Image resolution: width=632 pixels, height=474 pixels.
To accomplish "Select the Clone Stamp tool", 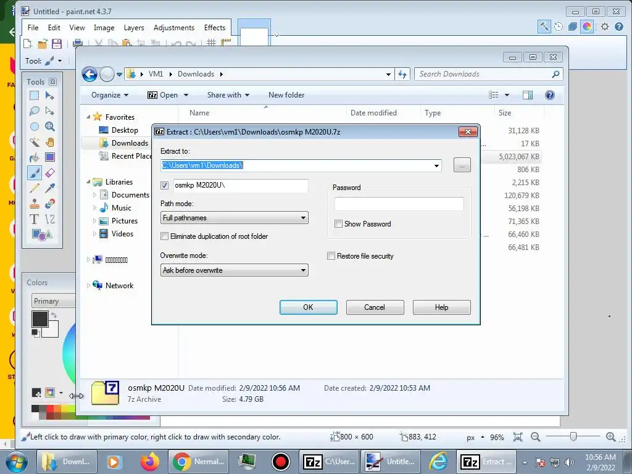I will click(x=35, y=204).
